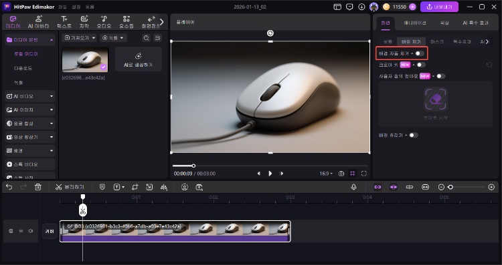
Task: Open the user avatar profile
Action: [373, 7]
